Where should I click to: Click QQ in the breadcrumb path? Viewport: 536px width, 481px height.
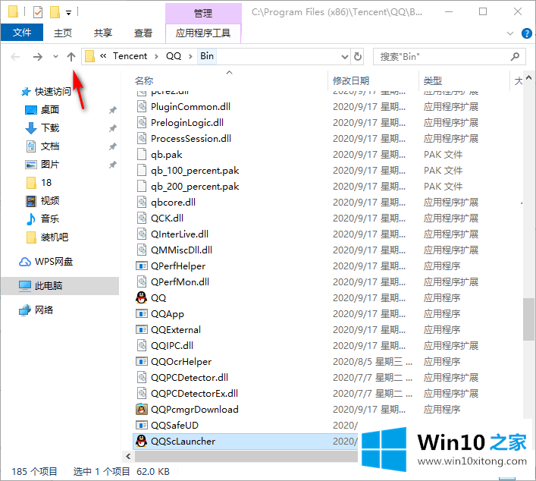[x=174, y=56]
